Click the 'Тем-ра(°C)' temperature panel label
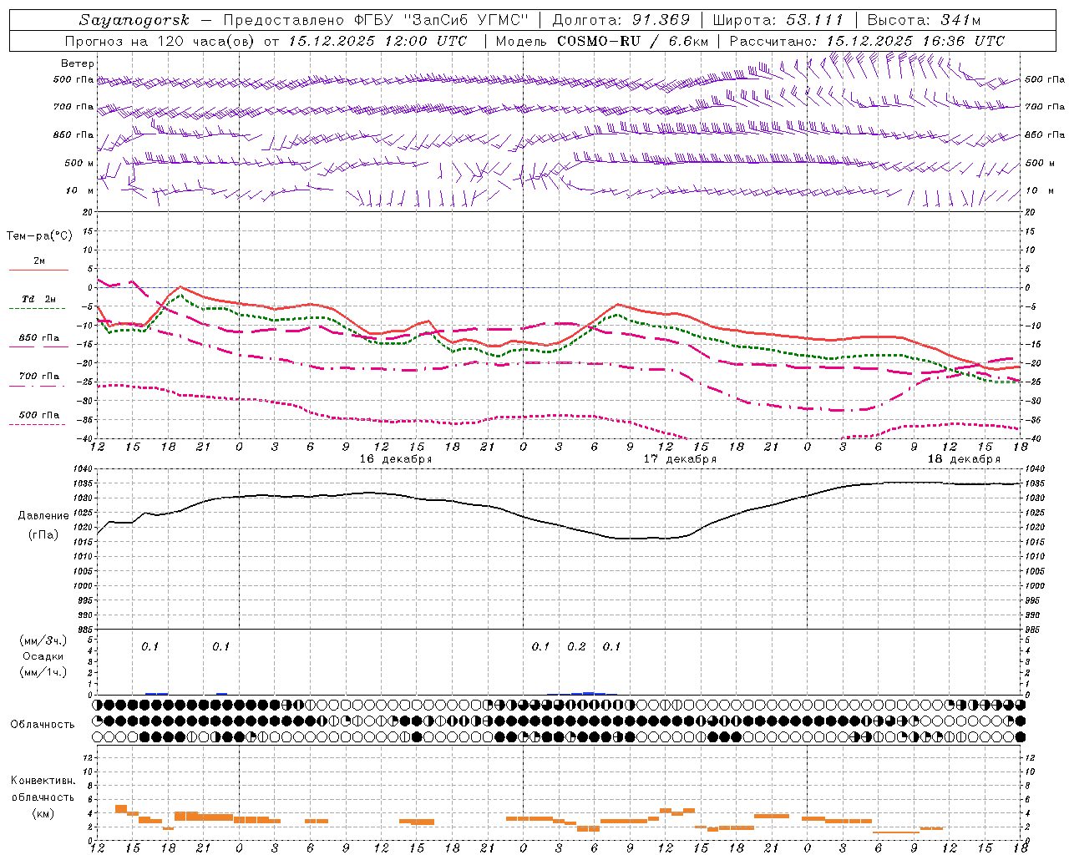Image resolution: width=1069 pixels, height=855 pixels. tap(39, 236)
